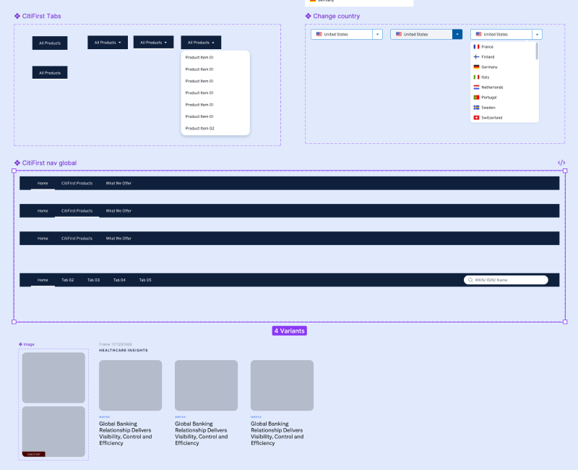Image resolution: width=578 pixels, height=470 pixels.
Task: Select the Sweden flag icon in country list
Action: pyautogui.click(x=476, y=107)
